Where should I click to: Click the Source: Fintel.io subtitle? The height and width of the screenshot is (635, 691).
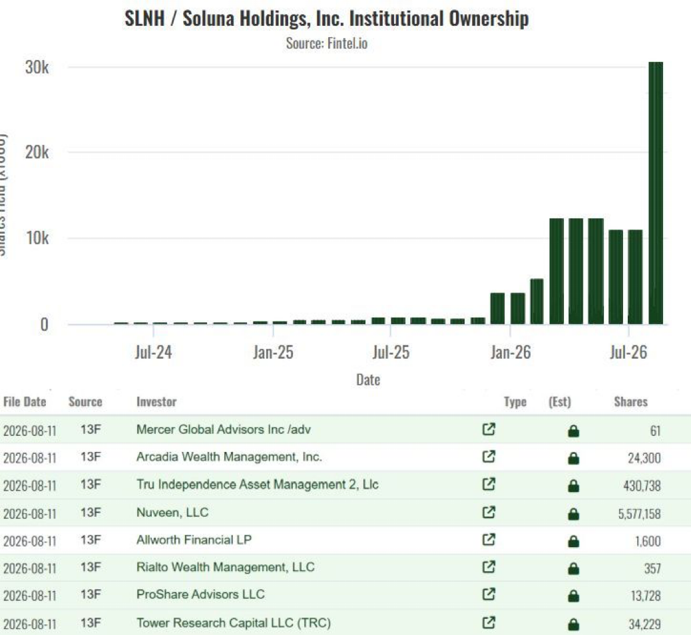(327, 43)
